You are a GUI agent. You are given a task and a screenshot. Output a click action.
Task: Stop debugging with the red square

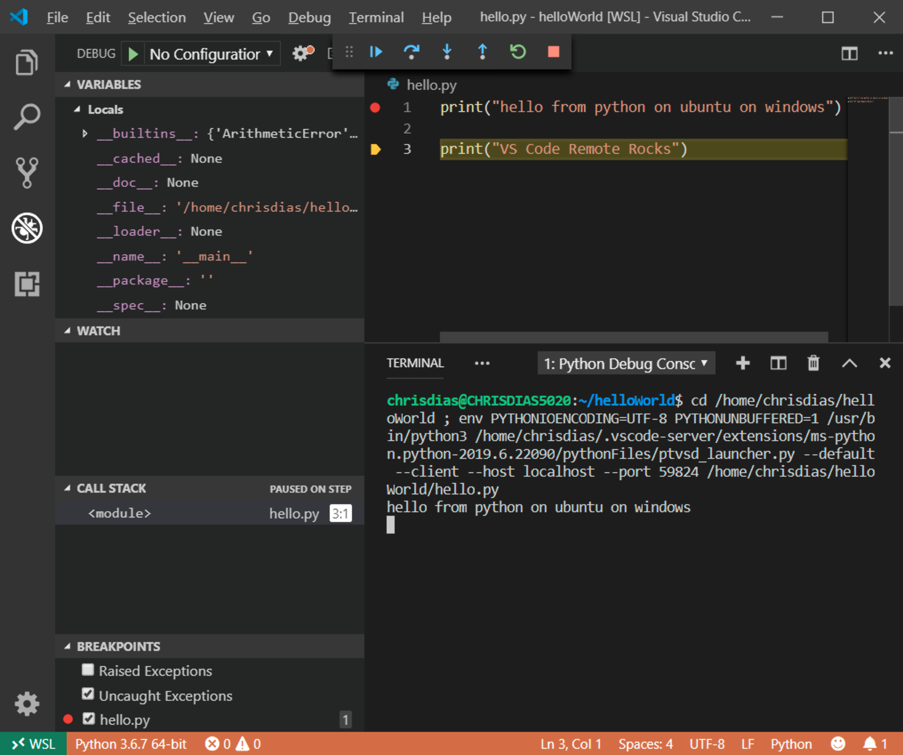[x=554, y=52]
